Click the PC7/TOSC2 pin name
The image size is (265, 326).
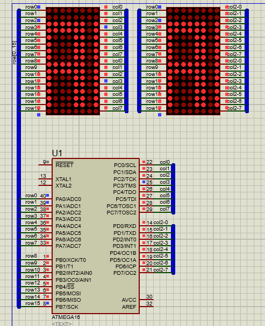[121, 212]
